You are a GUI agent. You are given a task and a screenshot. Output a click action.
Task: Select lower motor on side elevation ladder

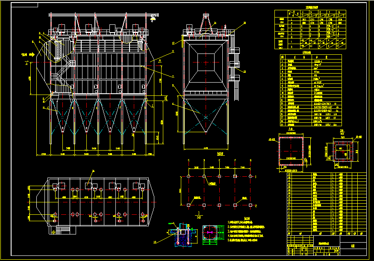pos(235,78)
